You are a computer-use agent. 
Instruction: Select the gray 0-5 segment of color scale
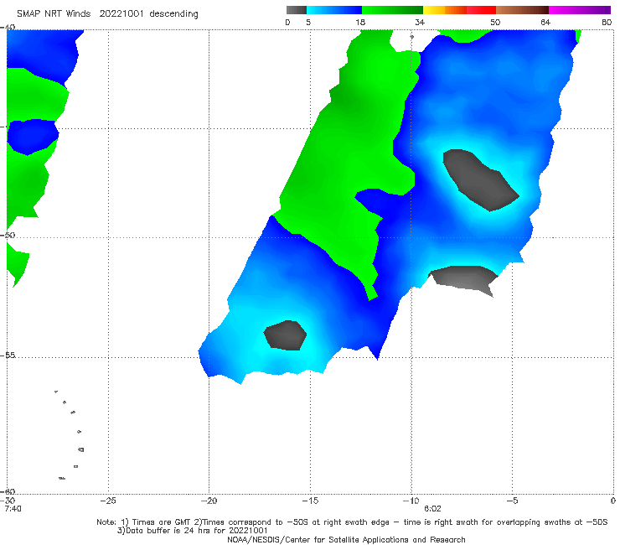[x=296, y=10]
